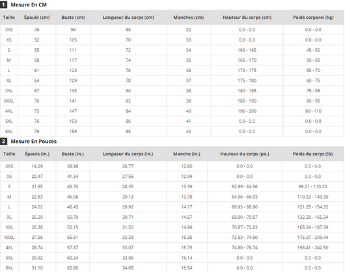Click the Épaule (in.) column header
Image resolution: width=345 pixels, height=272 pixels.
click(x=37, y=154)
